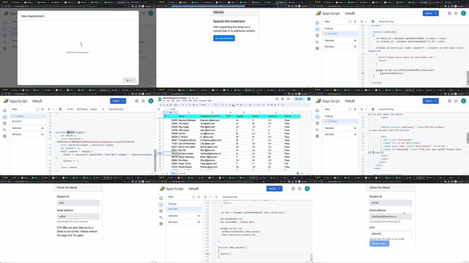Open Help icon in makeid editor header
Viewport: 469px width, 263px height.
click(137, 101)
